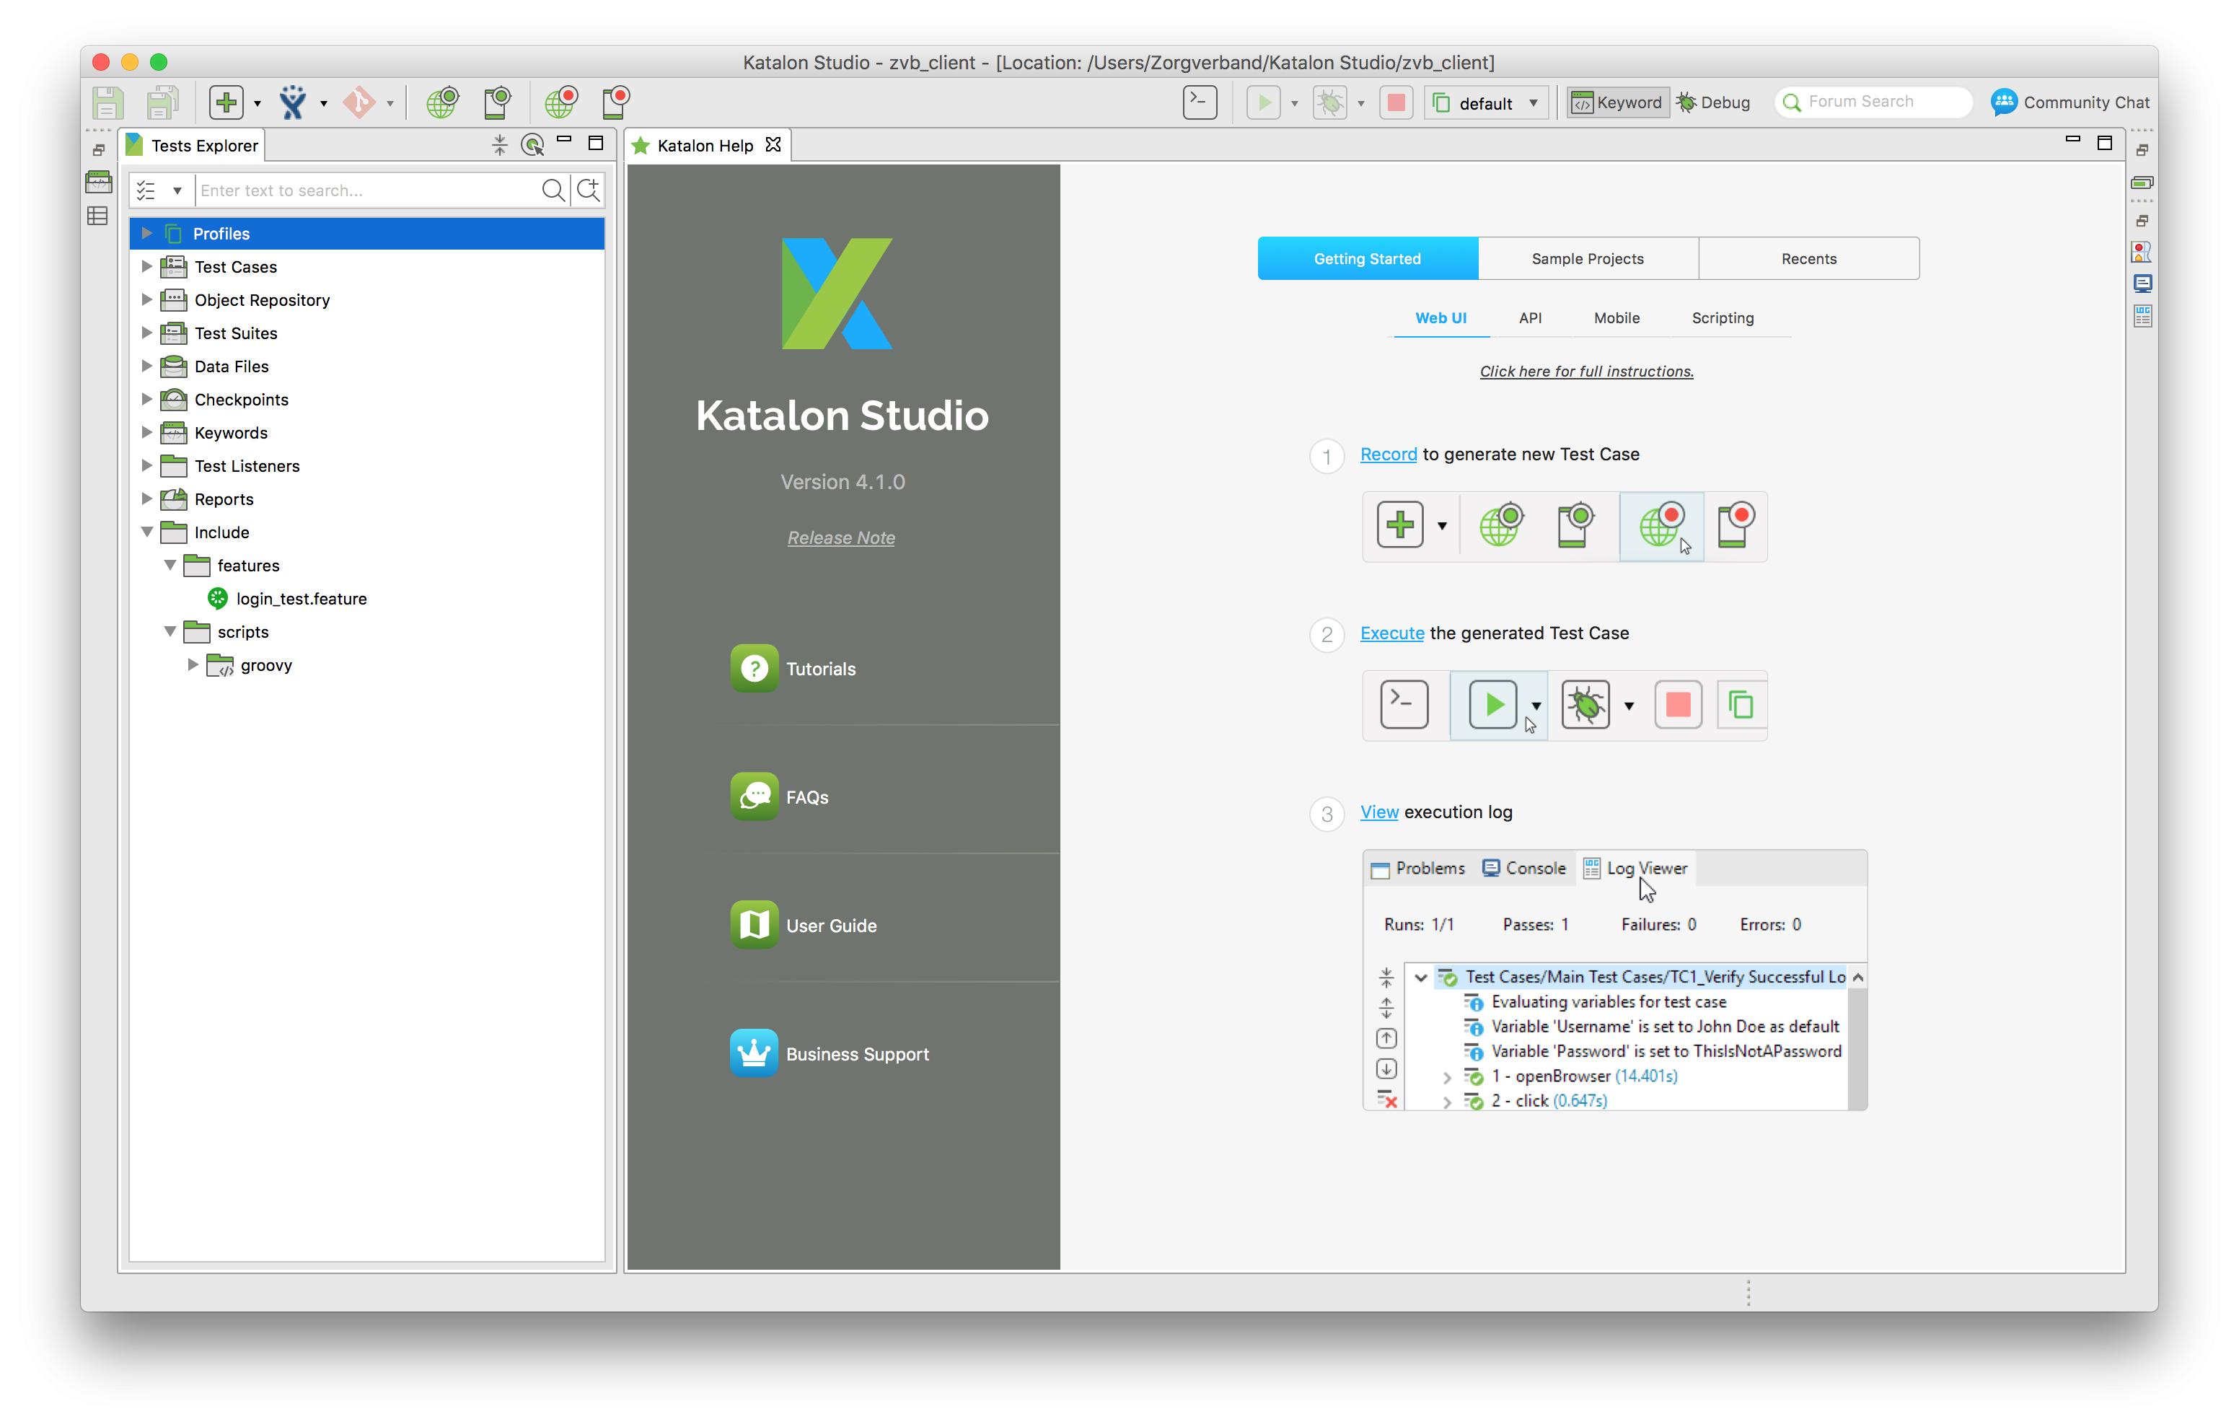Click the command-line generator terminal icon
This screenshot has width=2239, height=1427.
coord(1200,102)
